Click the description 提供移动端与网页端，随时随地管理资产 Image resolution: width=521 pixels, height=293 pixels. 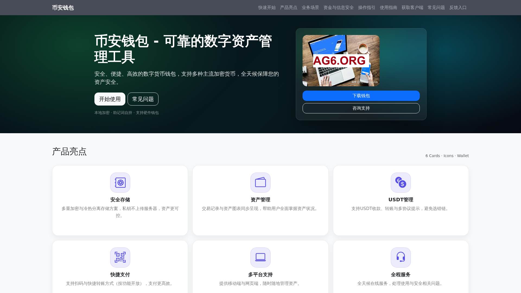pyautogui.click(x=260, y=283)
